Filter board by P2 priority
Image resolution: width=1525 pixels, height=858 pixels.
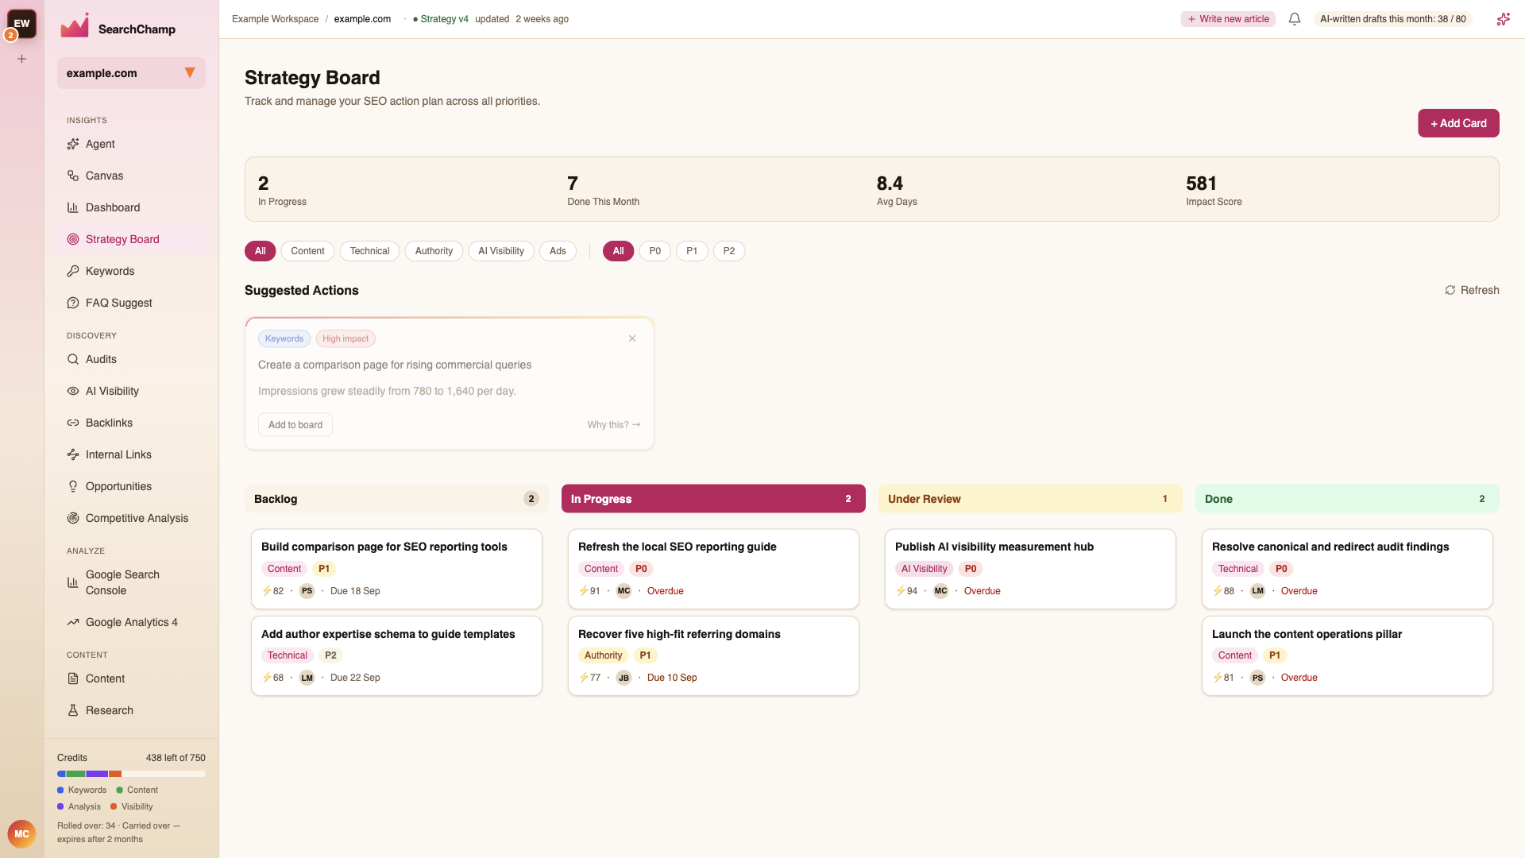point(729,251)
